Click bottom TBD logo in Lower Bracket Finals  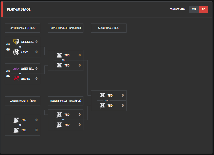click(59, 125)
